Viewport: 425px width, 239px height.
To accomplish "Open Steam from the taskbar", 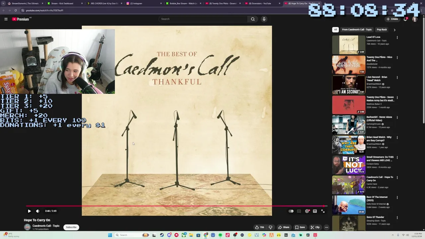I will point(162,235).
